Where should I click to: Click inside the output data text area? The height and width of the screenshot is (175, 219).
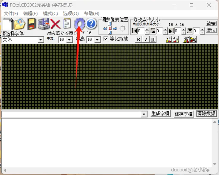pos(107,142)
